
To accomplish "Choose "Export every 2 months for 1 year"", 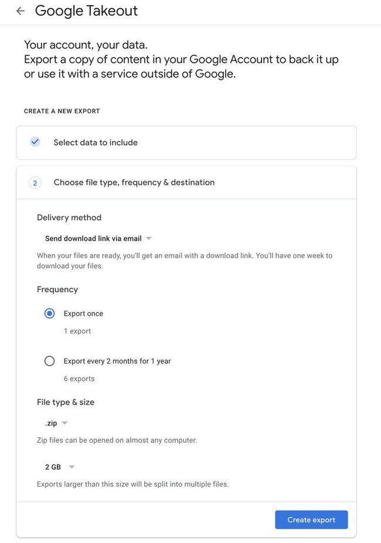I will click(49, 360).
